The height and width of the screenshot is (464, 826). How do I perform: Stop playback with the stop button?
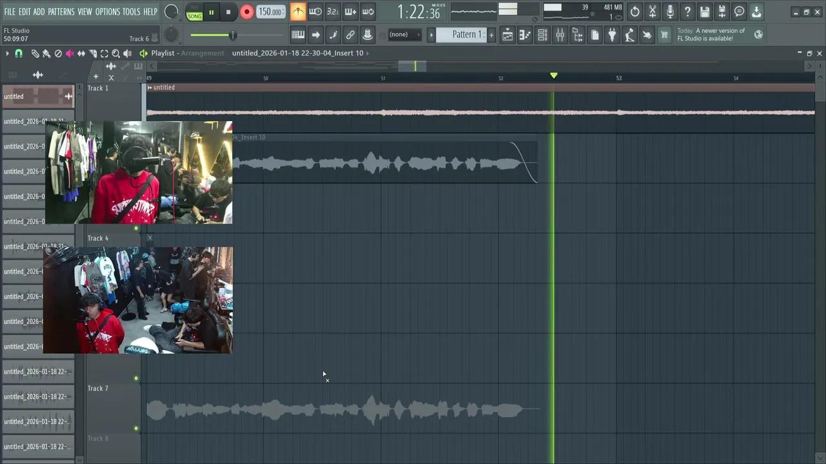[228, 12]
